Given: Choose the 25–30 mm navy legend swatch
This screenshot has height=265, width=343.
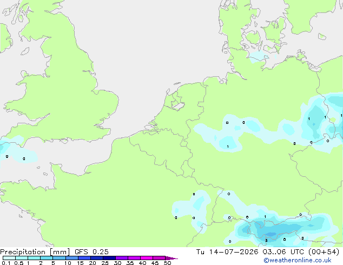Looking at the screenshot, I should click(109, 258).
